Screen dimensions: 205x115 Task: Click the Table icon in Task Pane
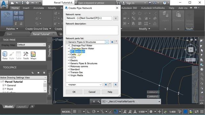[x=19, y=55]
